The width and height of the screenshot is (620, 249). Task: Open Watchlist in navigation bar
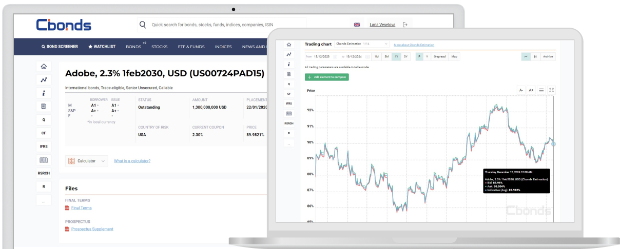(x=102, y=47)
